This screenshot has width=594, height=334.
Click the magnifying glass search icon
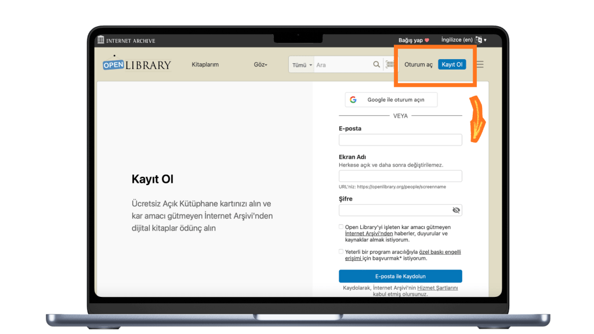[x=376, y=65]
